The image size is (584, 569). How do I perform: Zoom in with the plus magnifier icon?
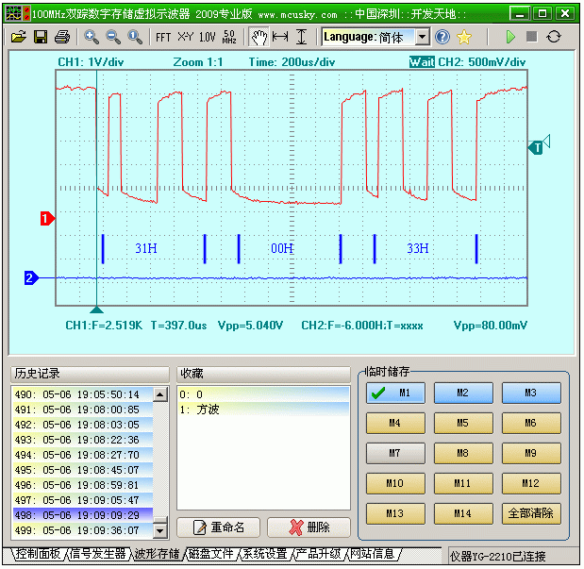[92, 37]
